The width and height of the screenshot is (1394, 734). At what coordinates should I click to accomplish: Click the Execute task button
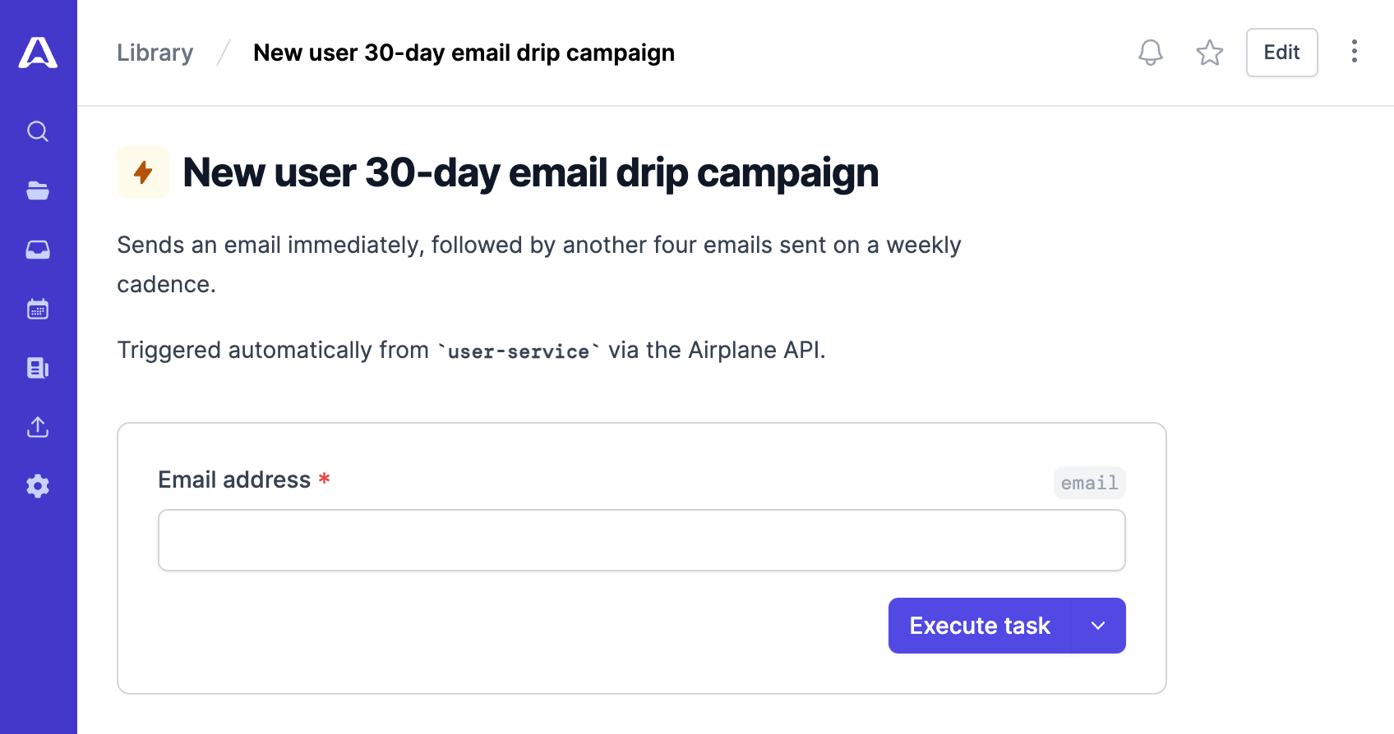coord(980,626)
